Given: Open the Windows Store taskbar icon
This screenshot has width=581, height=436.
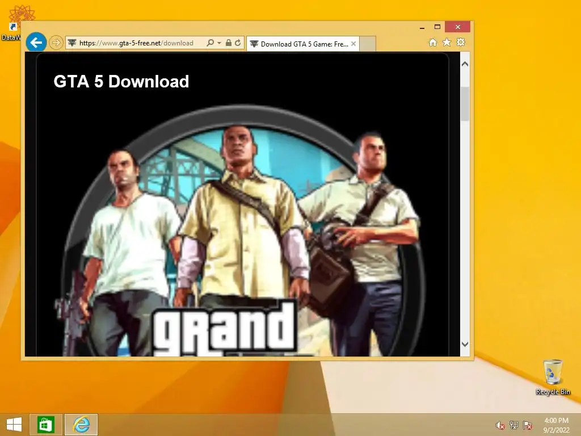Looking at the screenshot, I should pos(45,425).
